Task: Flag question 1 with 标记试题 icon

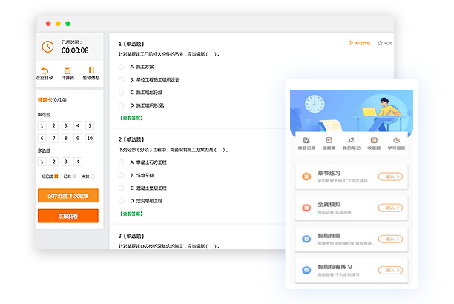Action: click(x=352, y=43)
